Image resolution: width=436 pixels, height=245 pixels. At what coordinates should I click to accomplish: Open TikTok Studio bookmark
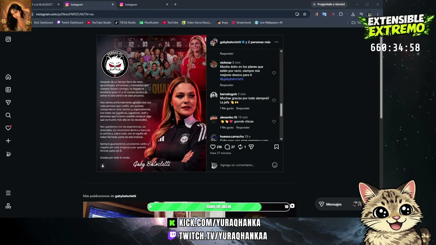tap(125, 22)
